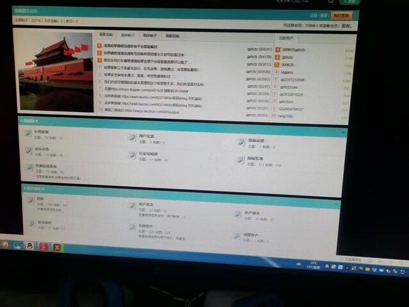Open active user gphztzcn

point(286,102)
